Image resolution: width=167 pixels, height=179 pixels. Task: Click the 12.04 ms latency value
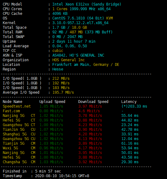pos(130,139)
